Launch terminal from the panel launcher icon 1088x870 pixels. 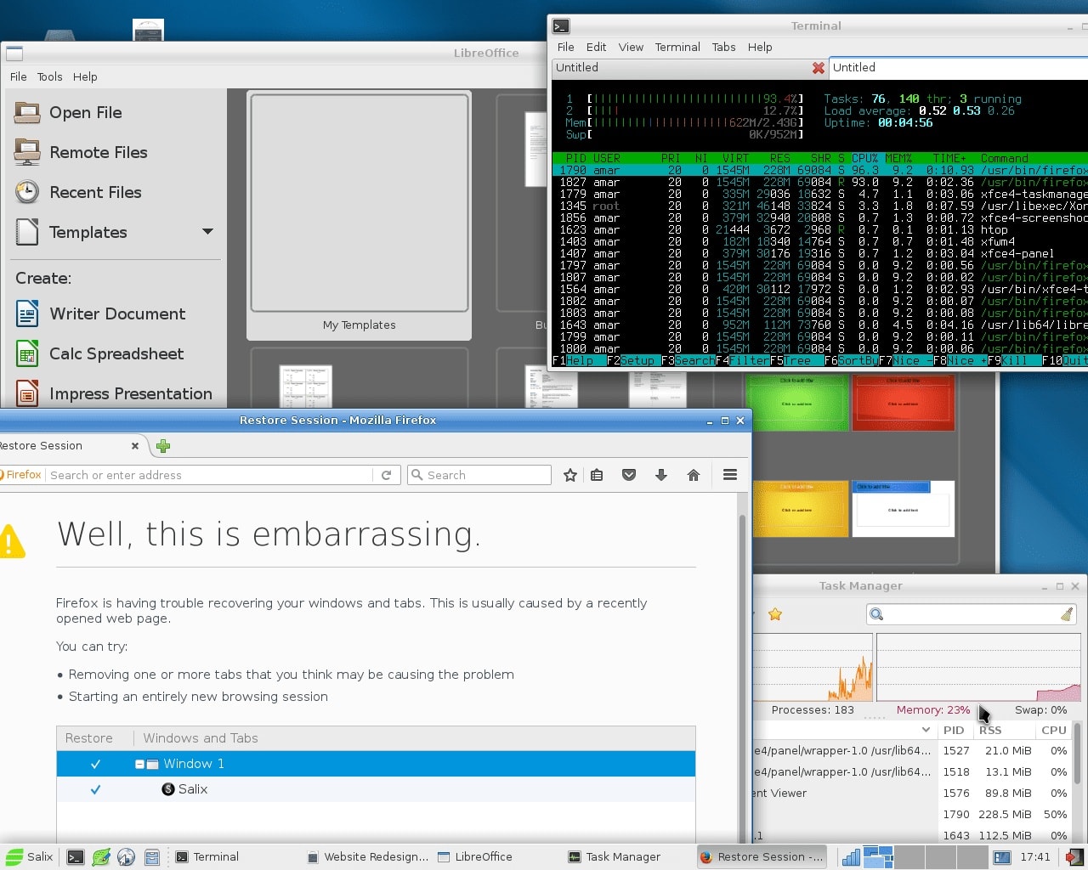pyautogui.click(x=76, y=857)
